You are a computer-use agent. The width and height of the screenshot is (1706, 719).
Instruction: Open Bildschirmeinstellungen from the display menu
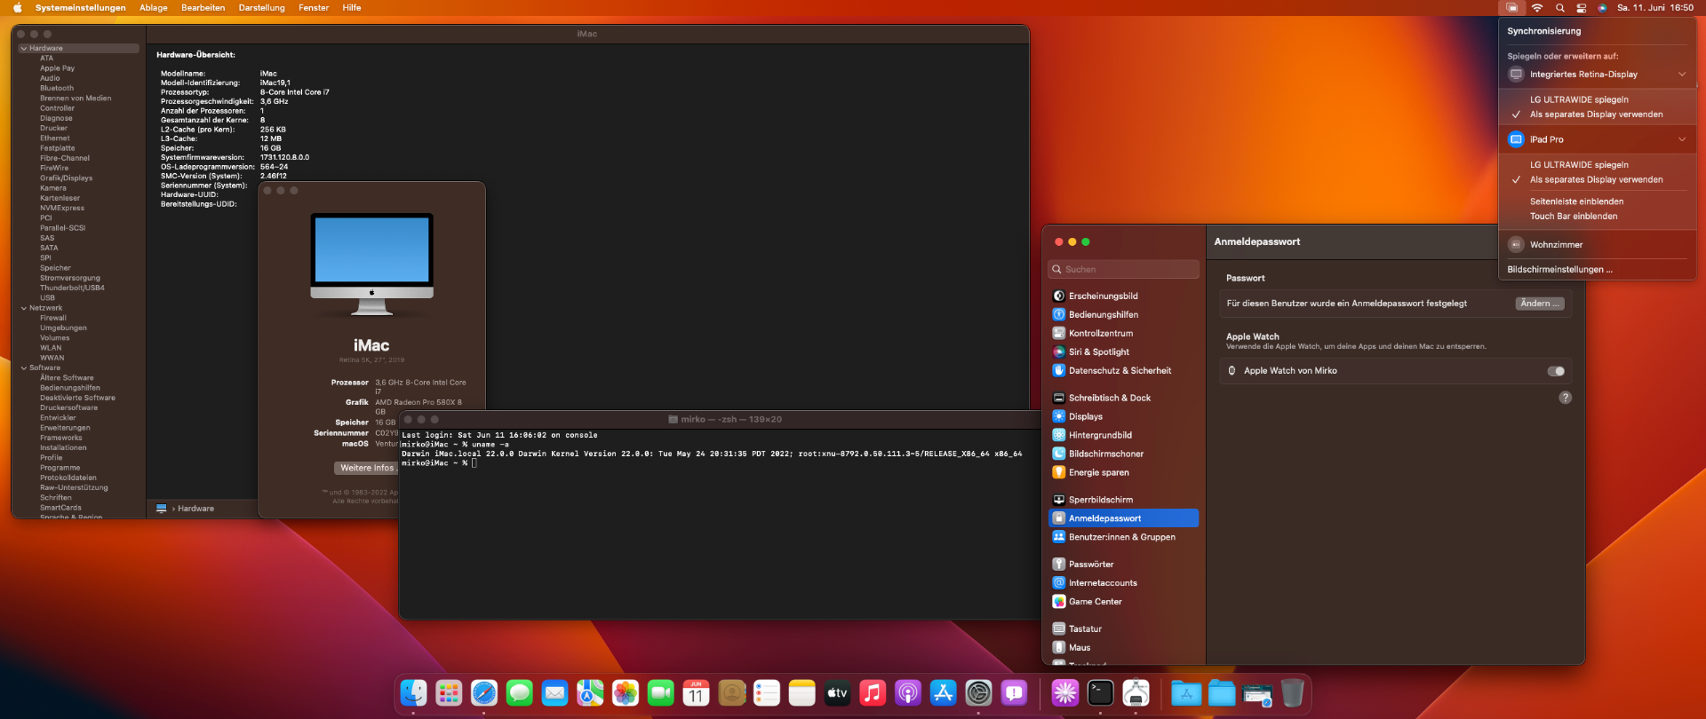tap(1559, 270)
